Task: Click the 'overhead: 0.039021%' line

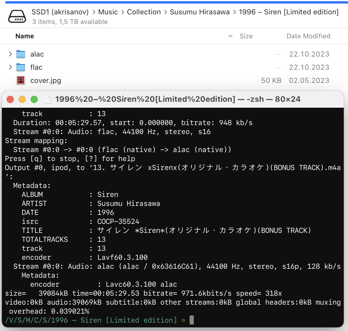Action: pos(49,311)
